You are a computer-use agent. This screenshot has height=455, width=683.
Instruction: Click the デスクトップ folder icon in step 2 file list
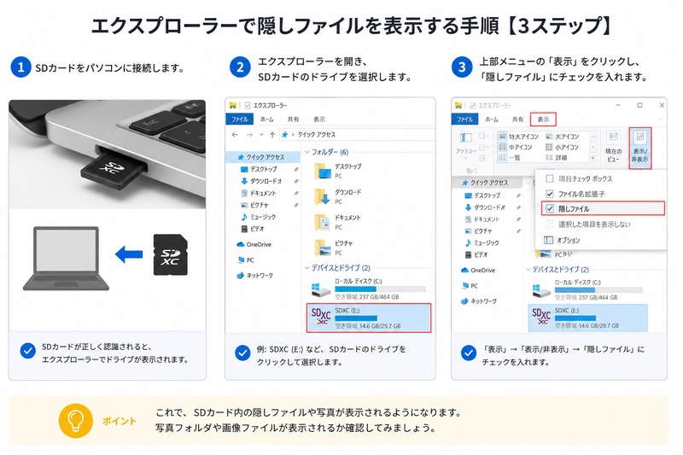[323, 171]
